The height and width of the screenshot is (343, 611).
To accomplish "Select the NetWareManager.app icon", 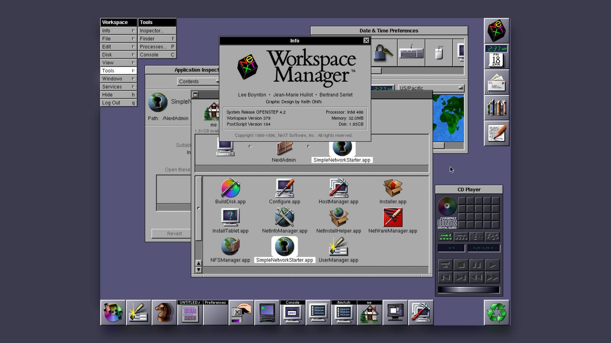I will [393, 217].
